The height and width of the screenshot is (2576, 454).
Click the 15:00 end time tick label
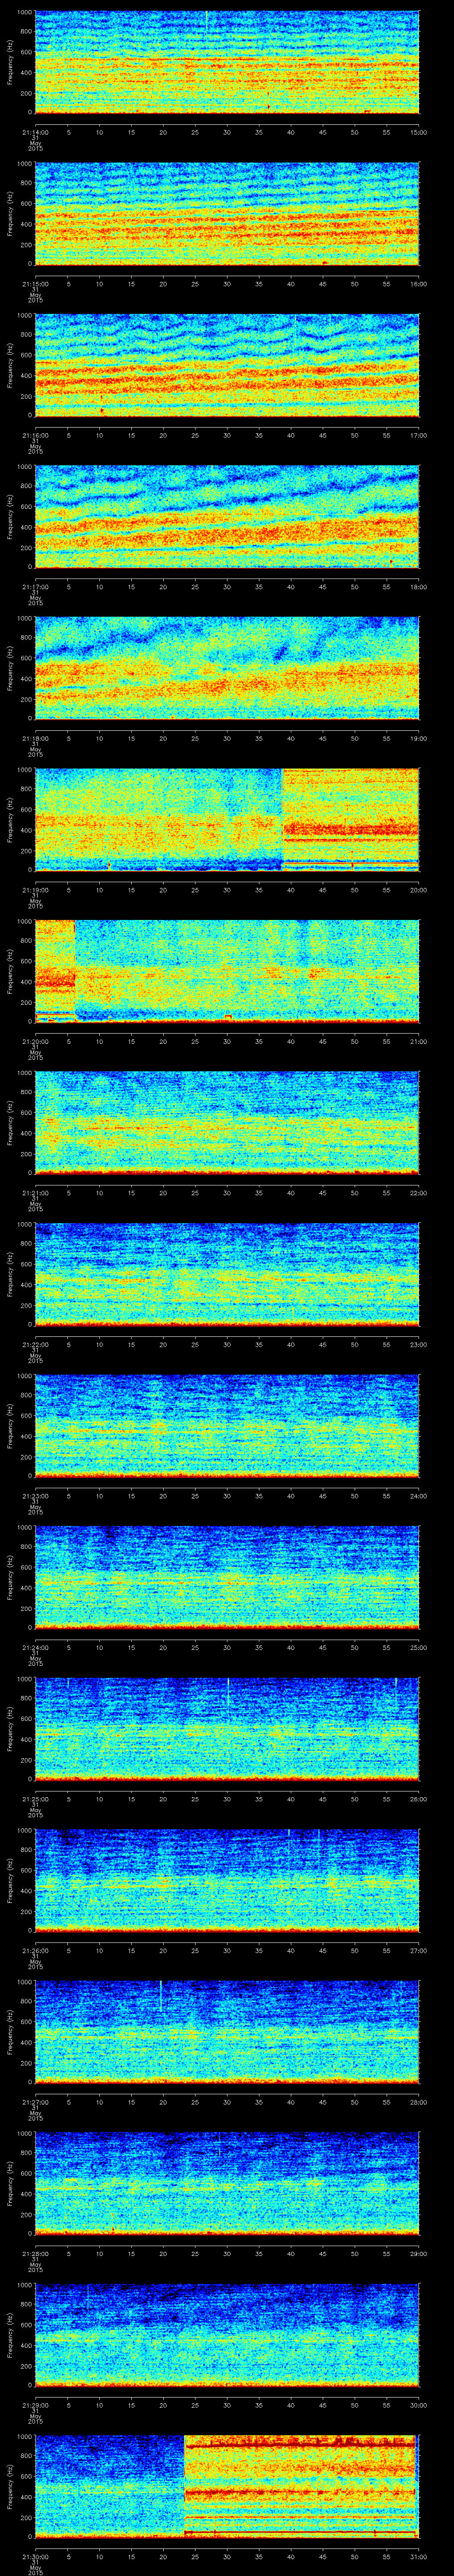tap(419, 131)
